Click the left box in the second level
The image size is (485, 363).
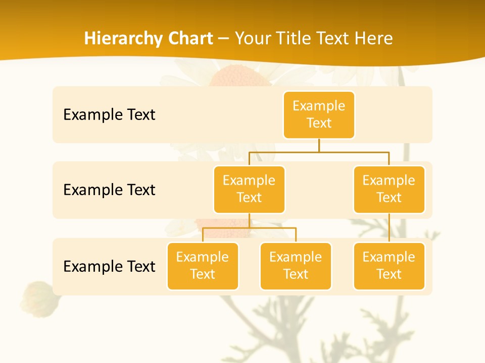[x=249, y=190]
